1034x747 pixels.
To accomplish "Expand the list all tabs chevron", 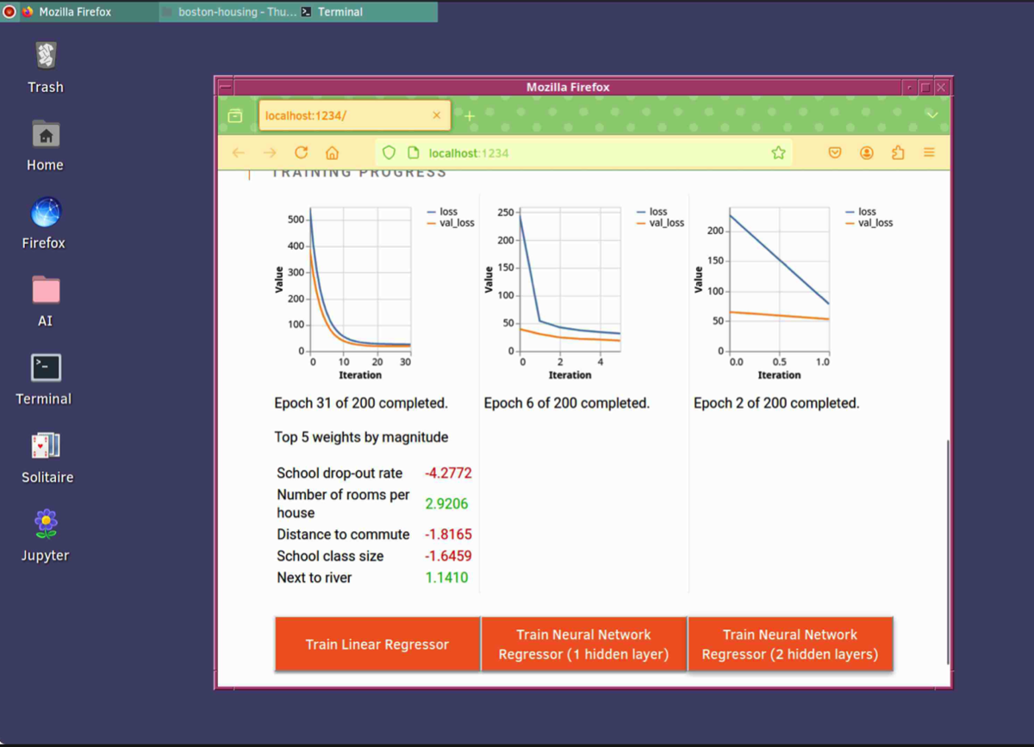I will (x=931, y=115).
